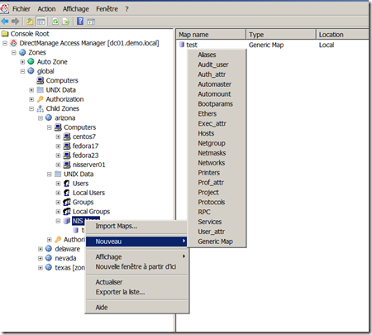The image size is (372, 335).
Task: Select the test map row
Action: (192, 45)
